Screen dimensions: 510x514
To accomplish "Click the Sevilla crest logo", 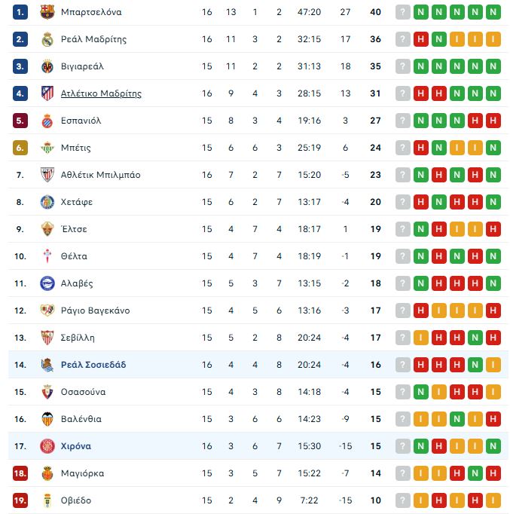I will (x=47, y=338).
